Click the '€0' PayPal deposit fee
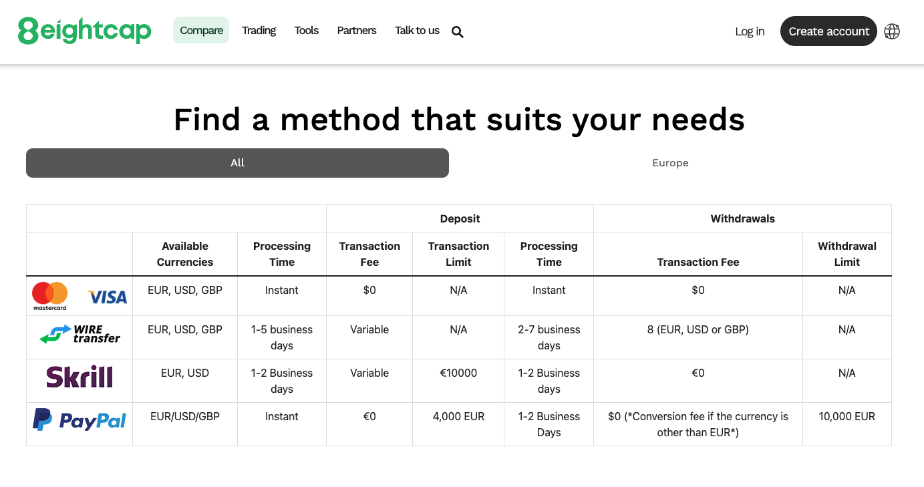Screen dimensions: 924x487 point(369,416)
